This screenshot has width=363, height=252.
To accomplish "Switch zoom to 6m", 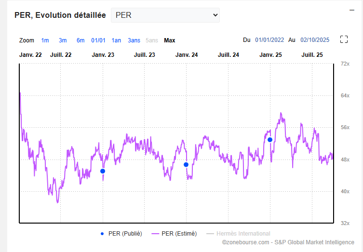I will [81, 40].
